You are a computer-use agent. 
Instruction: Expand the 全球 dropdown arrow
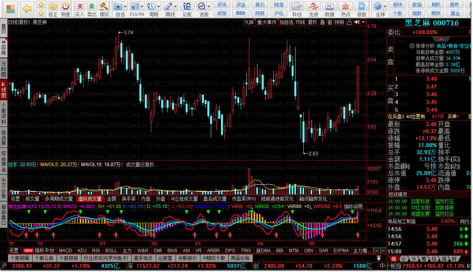pyautogui.click(x=385, y=7)
